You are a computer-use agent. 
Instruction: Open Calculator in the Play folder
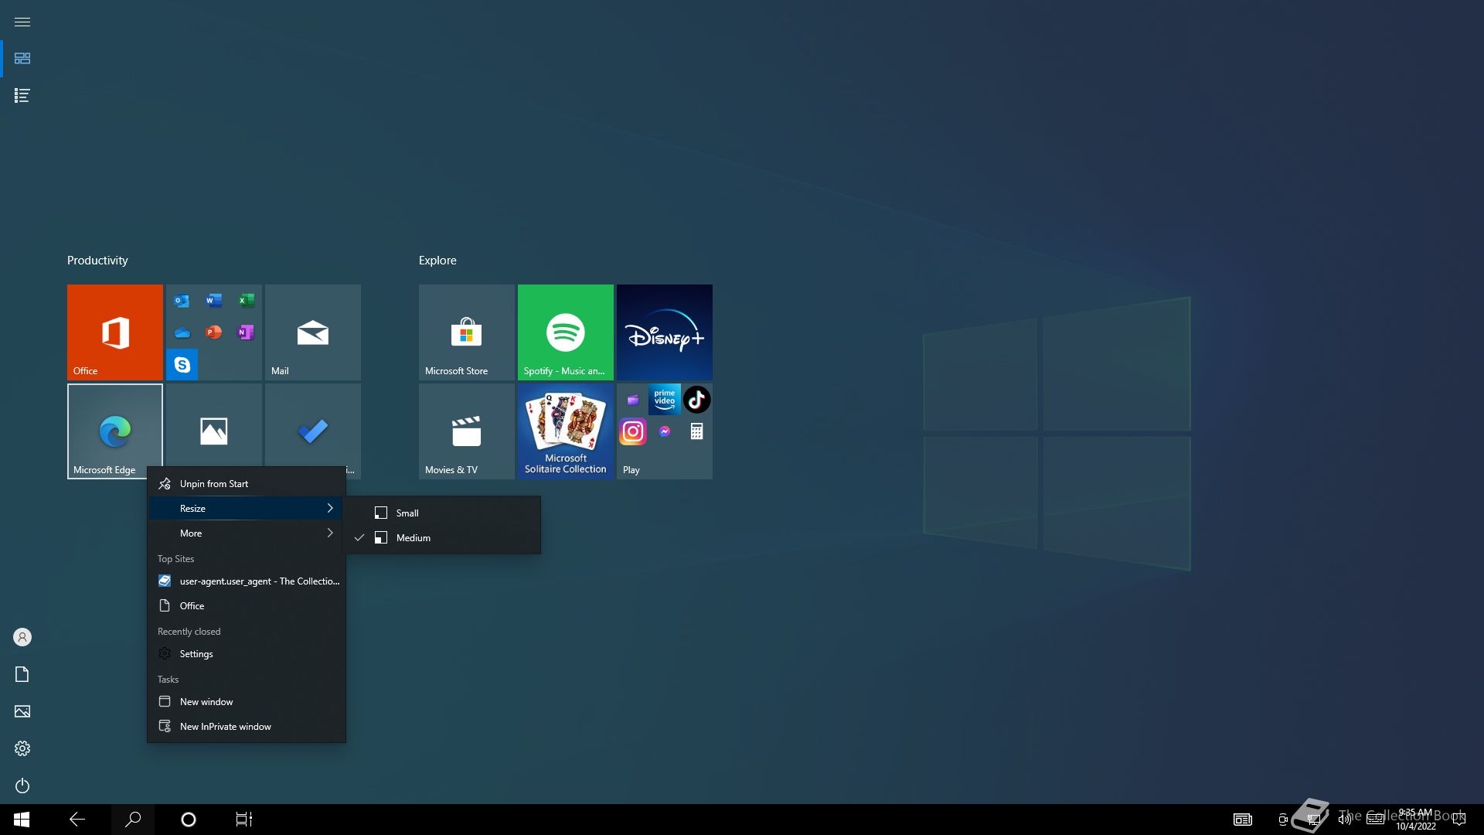pos(696,431)
